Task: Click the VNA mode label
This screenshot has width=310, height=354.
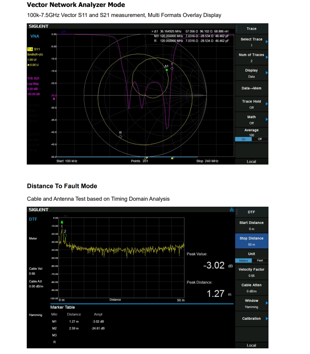Action: pos(35,36)
